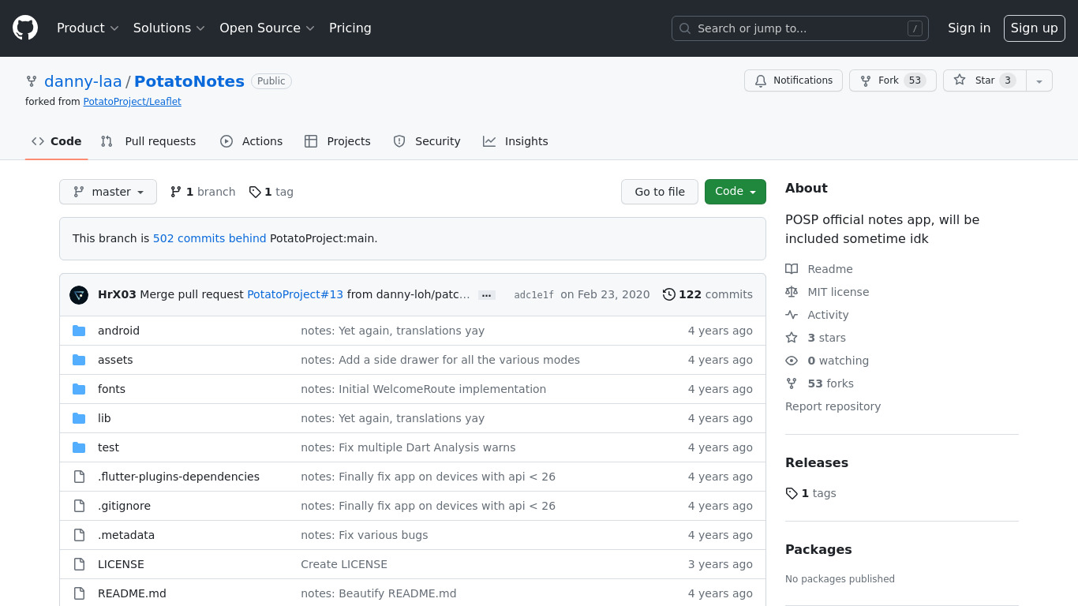Open the PotatoProject#13 pull request link
Screen dimensions: 1078x606
(x=295, y=294)
